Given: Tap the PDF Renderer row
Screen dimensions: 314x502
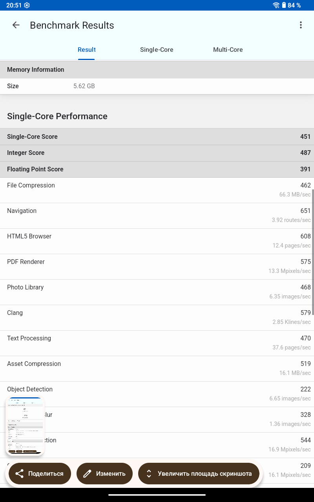Looking at the screenshot, I should click(x=157, y=267).
